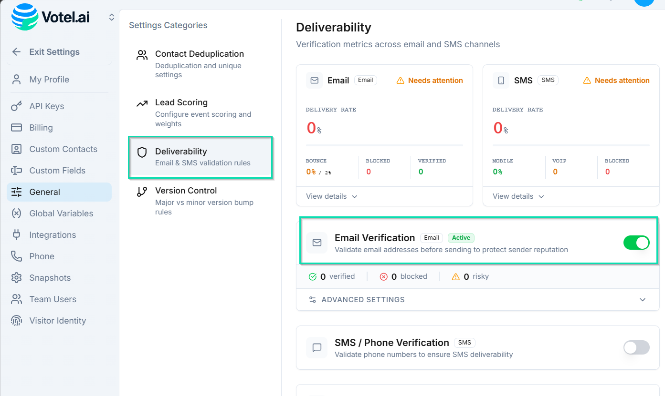The image size is (665, 396).
Task: Click the Email delivery rate progress bar
Action: (384, 145)
